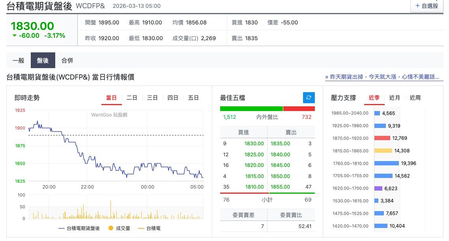Switch 壓力支撐 to 近月
449x241 pixels.
coord(395,98)
